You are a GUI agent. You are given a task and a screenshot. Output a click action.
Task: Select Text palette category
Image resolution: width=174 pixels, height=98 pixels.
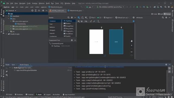pyautogui.click(x=51, y=24)
